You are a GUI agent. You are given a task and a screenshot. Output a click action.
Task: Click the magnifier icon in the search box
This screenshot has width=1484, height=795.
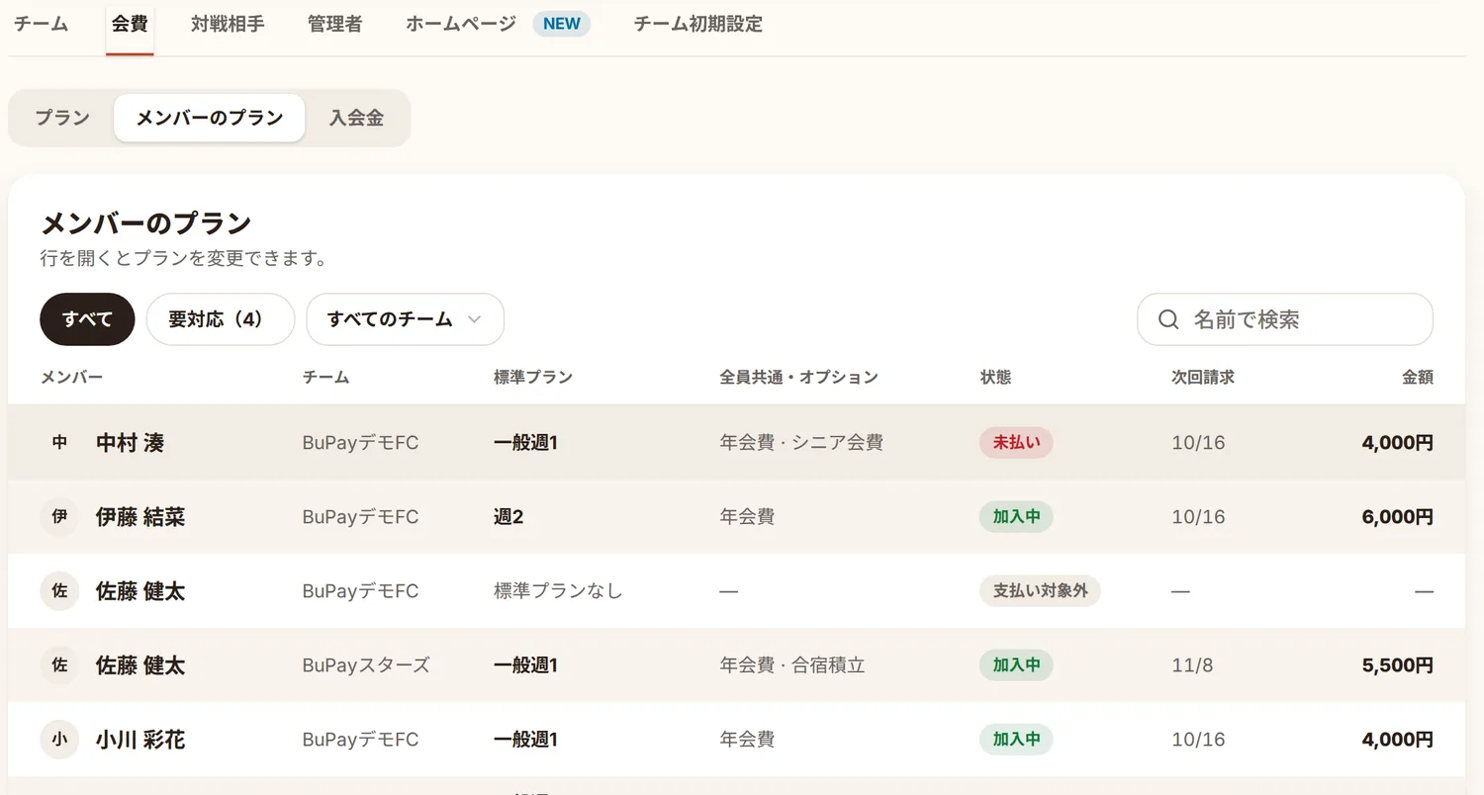1168,319
